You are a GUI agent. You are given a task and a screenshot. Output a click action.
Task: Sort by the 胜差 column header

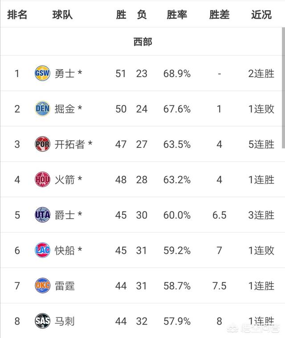click(x=219, y=15)
